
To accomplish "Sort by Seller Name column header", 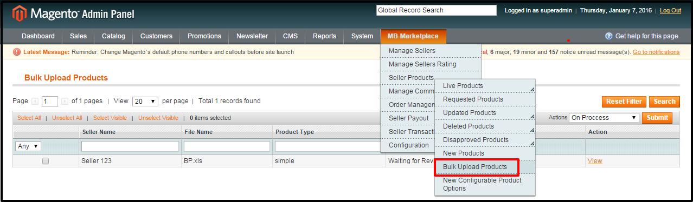I will point(99,132).
